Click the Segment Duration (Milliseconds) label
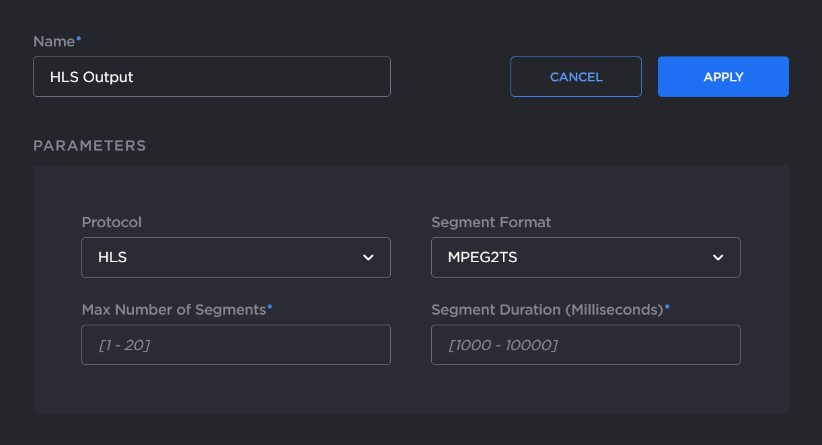Screen dimensions: 822x445 pyautogui.click(x=547, y=310)
